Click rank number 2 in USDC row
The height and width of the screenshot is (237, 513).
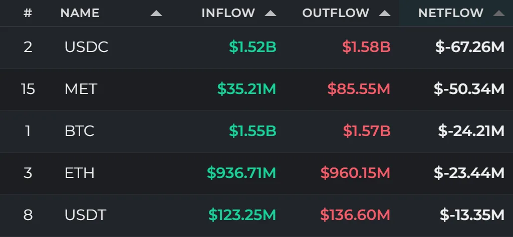[x=28, y=47]
